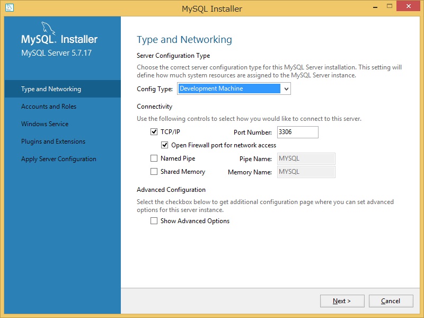Check Show Advanced Options
Screen dimensions: 424x318
coord(154,221)
